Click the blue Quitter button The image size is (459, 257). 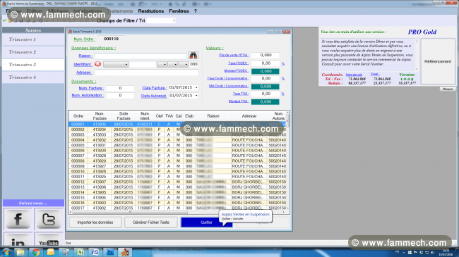tap(206, 222)
